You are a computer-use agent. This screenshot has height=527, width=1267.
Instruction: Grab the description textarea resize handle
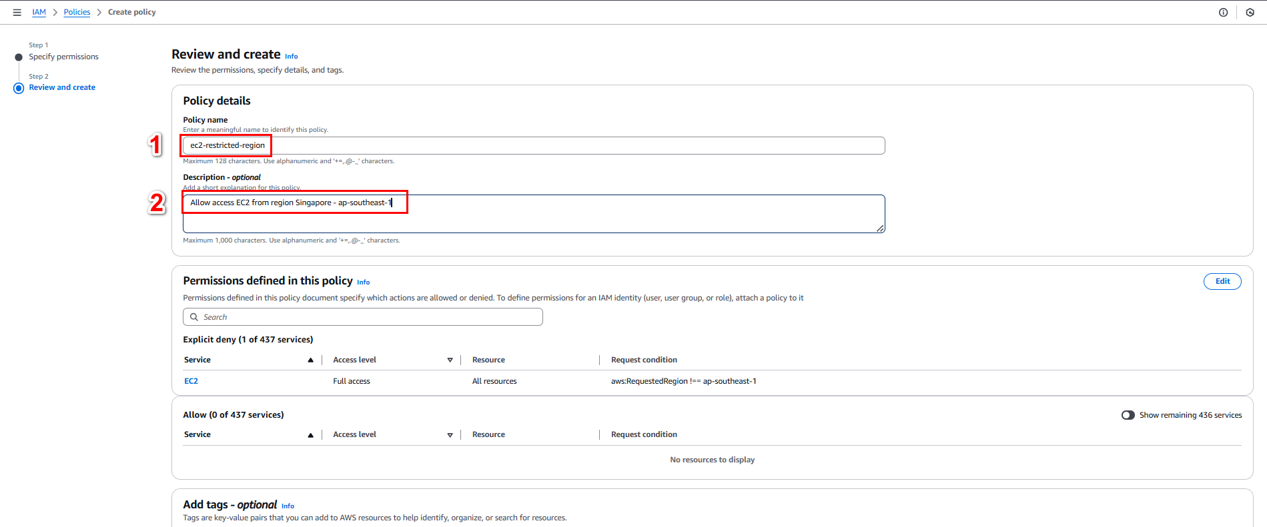pos(881,229)
